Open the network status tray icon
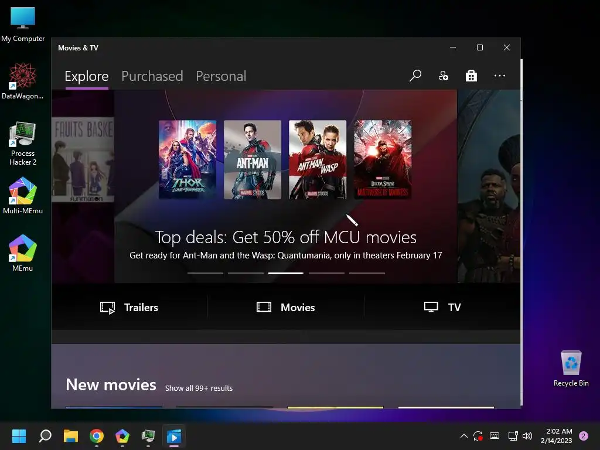600x450 pixels. click(x=513, y=436)
